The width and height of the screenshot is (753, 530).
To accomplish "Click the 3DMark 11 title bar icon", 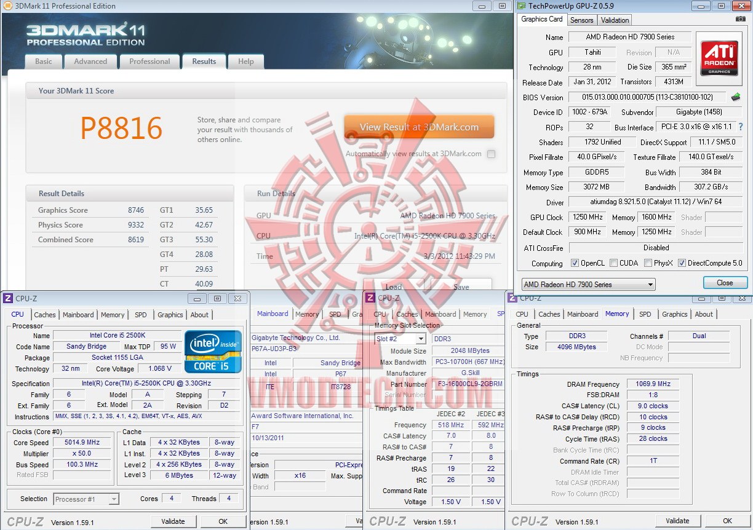I will click(8, 6).
